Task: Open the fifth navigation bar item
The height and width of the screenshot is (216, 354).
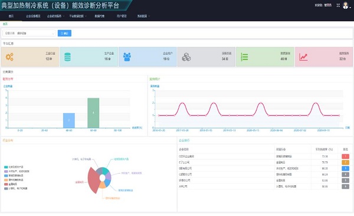Action: point(99,16)
